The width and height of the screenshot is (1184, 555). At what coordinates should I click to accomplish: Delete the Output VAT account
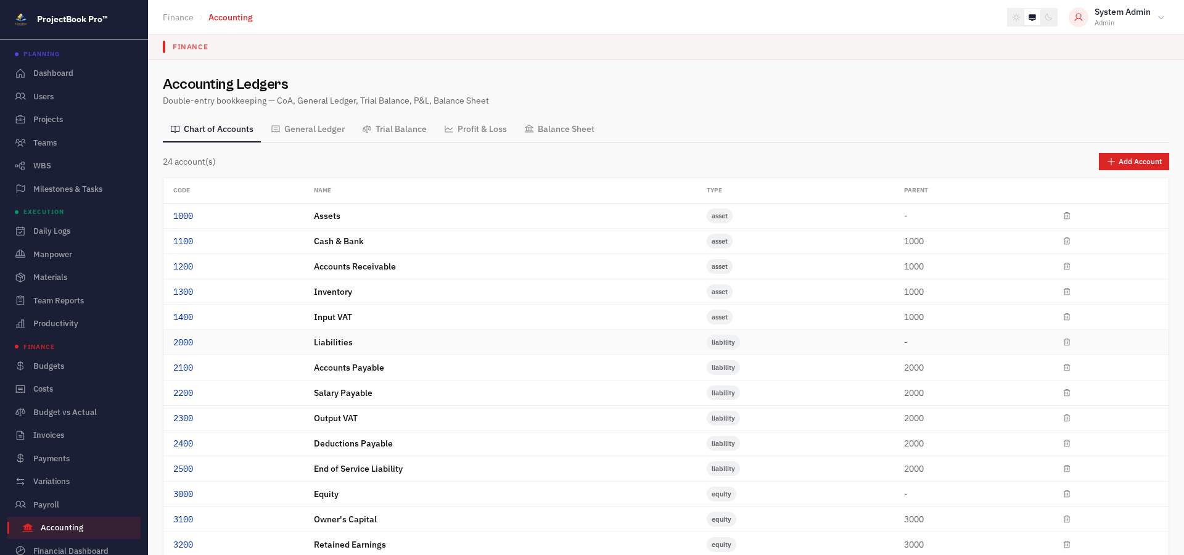tap(1067, 418)
